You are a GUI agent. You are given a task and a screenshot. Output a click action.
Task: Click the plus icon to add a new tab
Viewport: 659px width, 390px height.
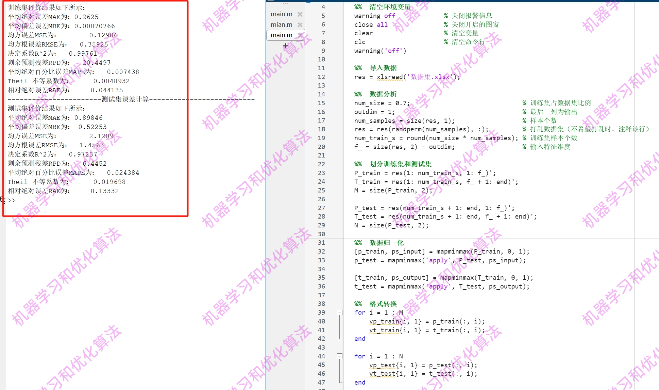tap(286, 46)
